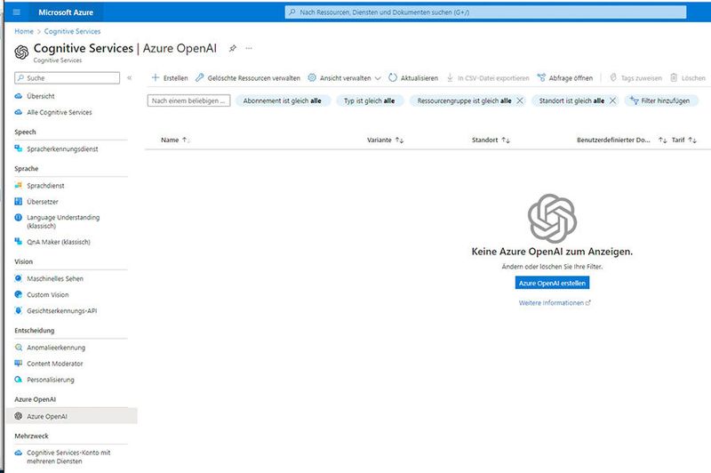The height and width of the screenshot is (473, 711).
Task: Open the Weitere Informationen link
Action: (x=555, y=302)
